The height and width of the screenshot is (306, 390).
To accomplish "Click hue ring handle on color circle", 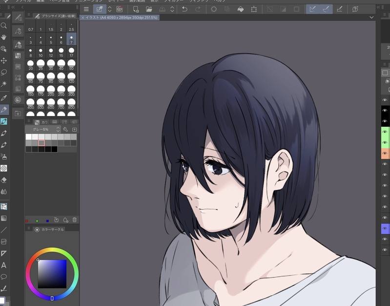I will coord(52,298).
